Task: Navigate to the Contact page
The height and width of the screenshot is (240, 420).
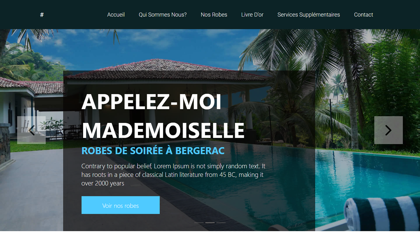Action: [364, 15]
